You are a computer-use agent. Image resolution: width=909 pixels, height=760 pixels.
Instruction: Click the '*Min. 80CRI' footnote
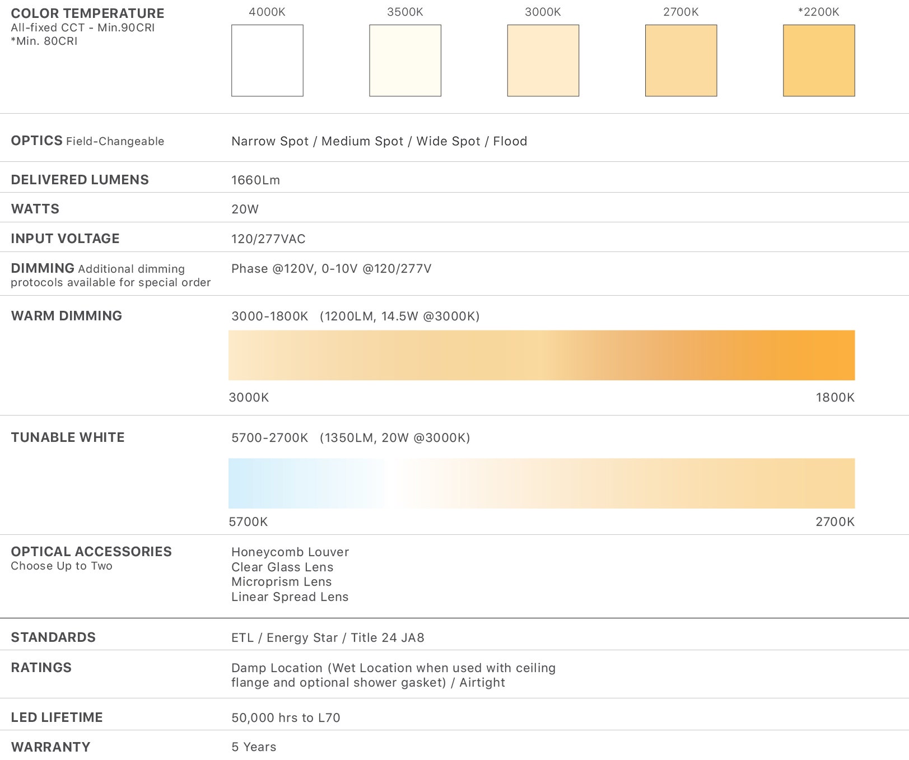click(44, 41)
